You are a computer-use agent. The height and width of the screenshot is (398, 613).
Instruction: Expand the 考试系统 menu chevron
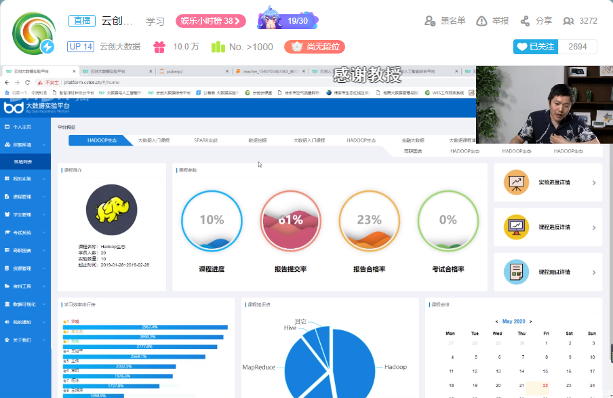(x=44, y=233)
